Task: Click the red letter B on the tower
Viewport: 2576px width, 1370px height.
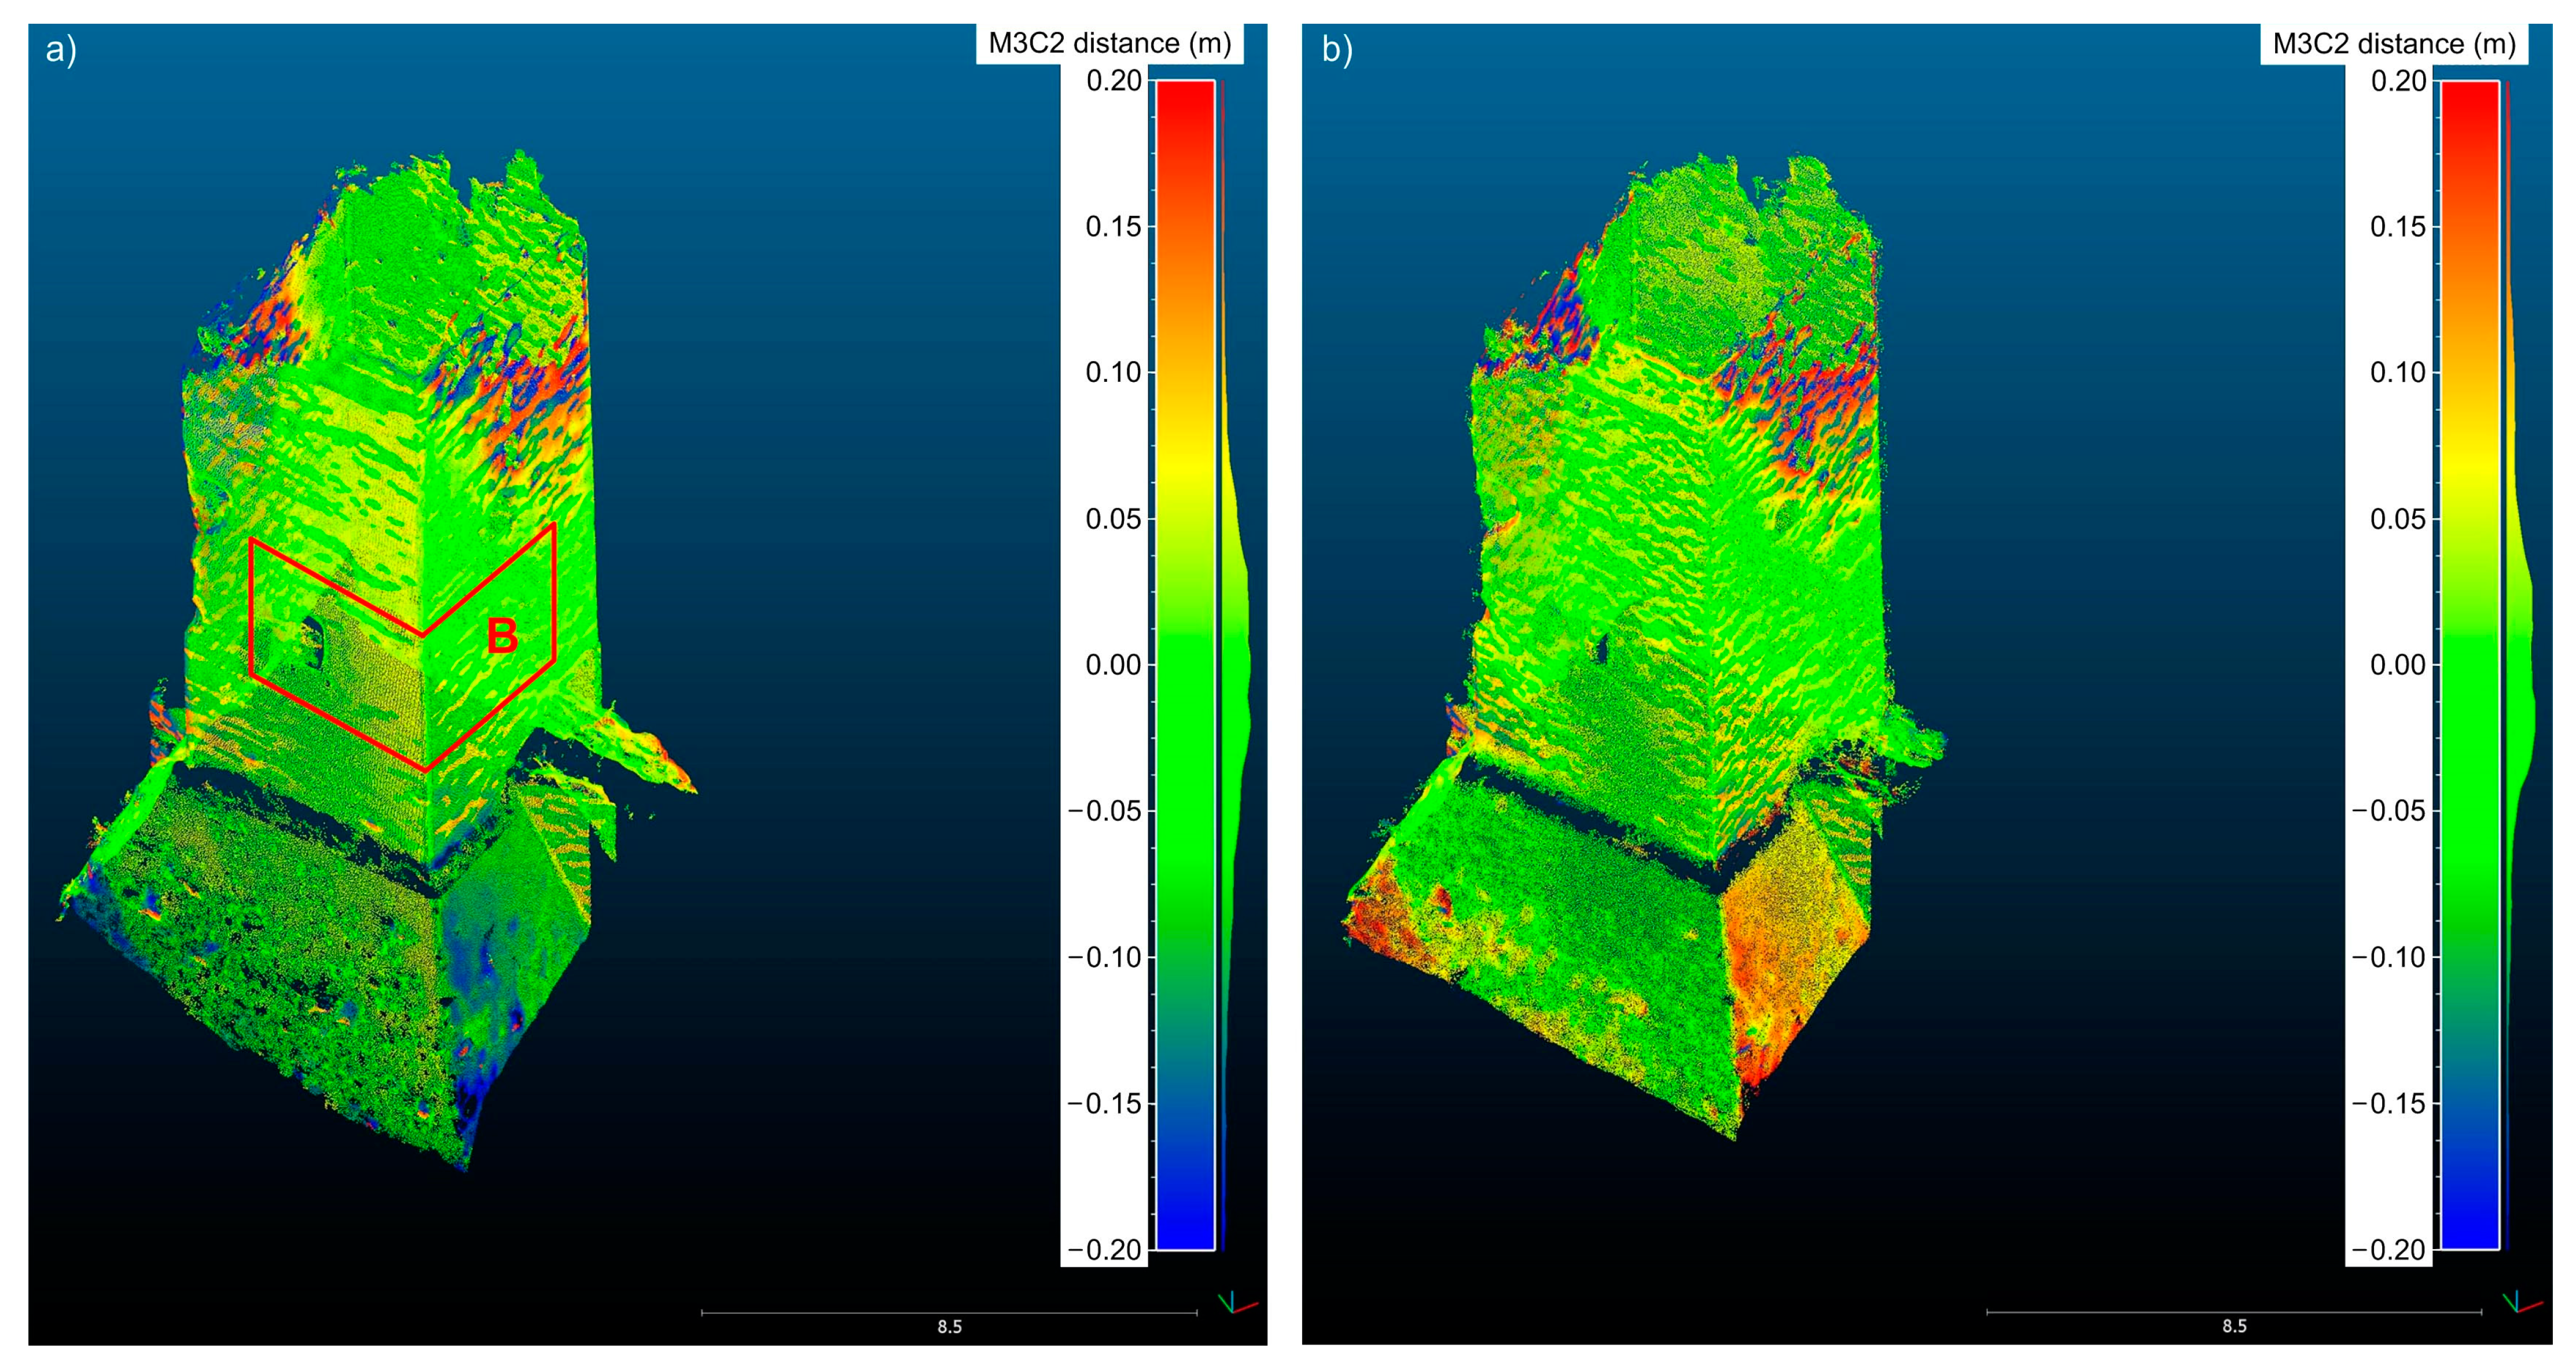Action: click(502, 636)
